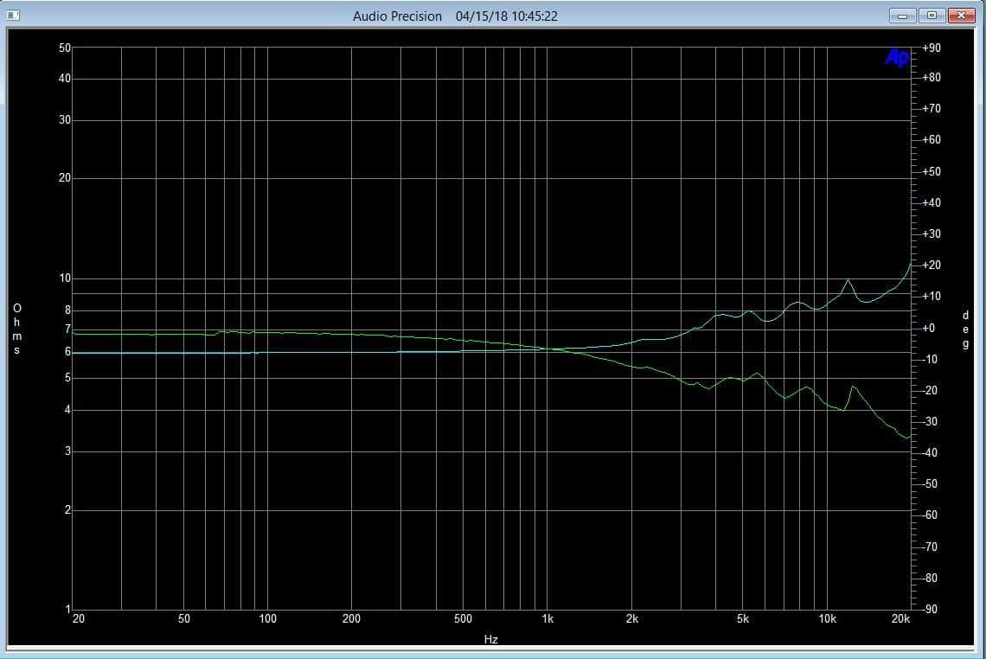Viewport: 986px width, 659px height.
Task: Click the 200 Hz axis label
Action: pyautogui.click(x=351, y=618)
